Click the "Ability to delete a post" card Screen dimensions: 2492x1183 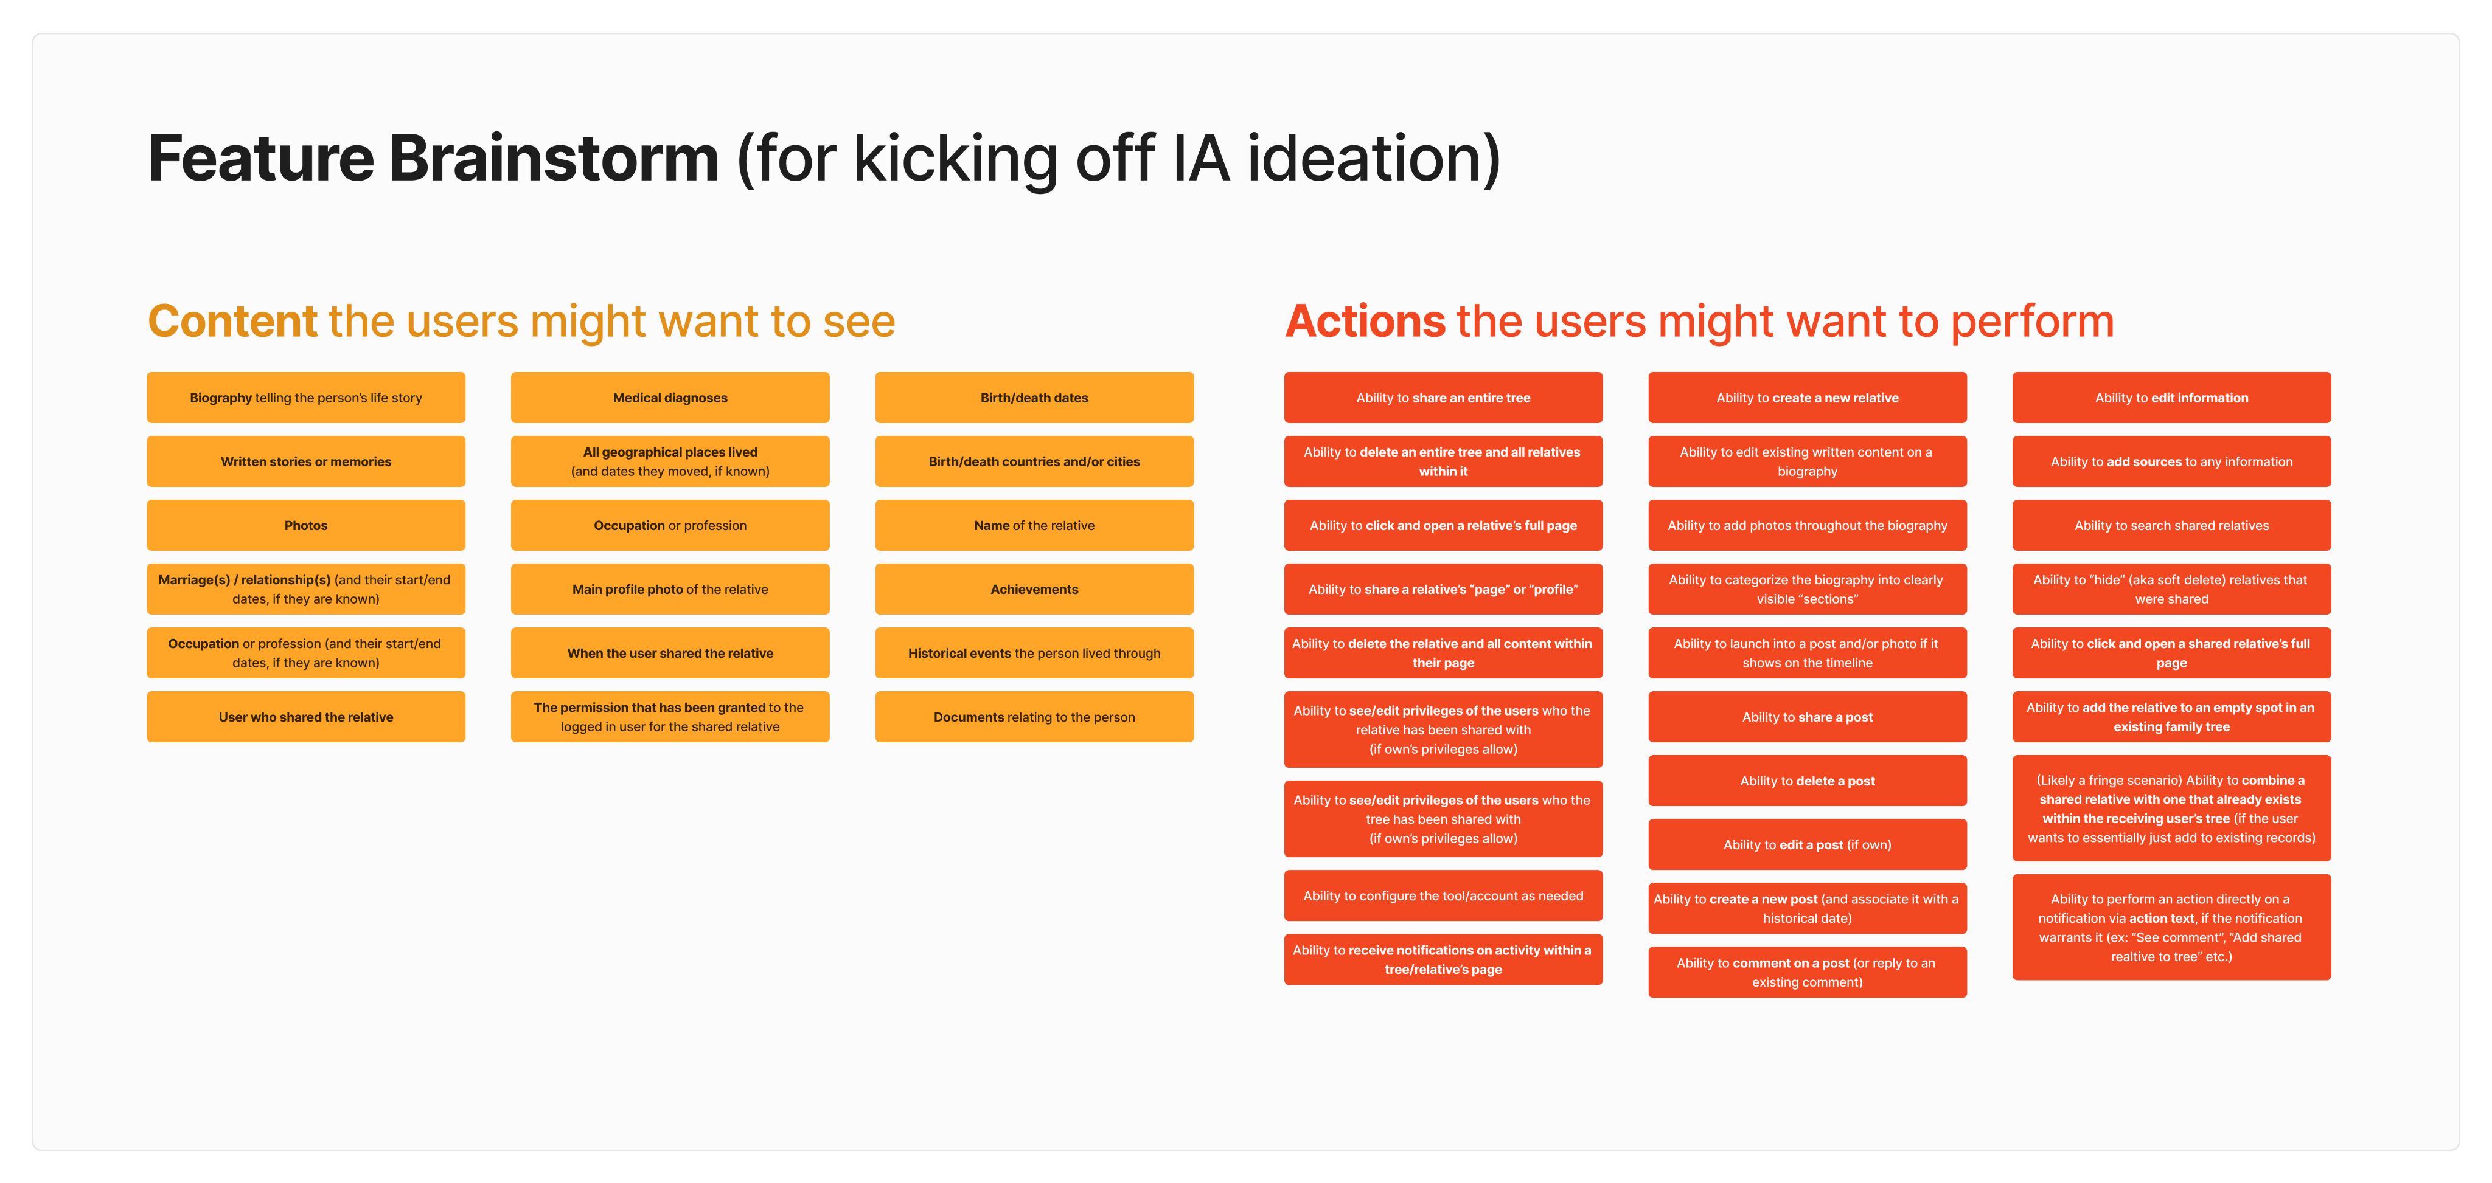pyautogui.click(x=1806, y=780)
